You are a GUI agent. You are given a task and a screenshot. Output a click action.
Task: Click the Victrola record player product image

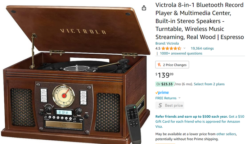pos(76,74)
